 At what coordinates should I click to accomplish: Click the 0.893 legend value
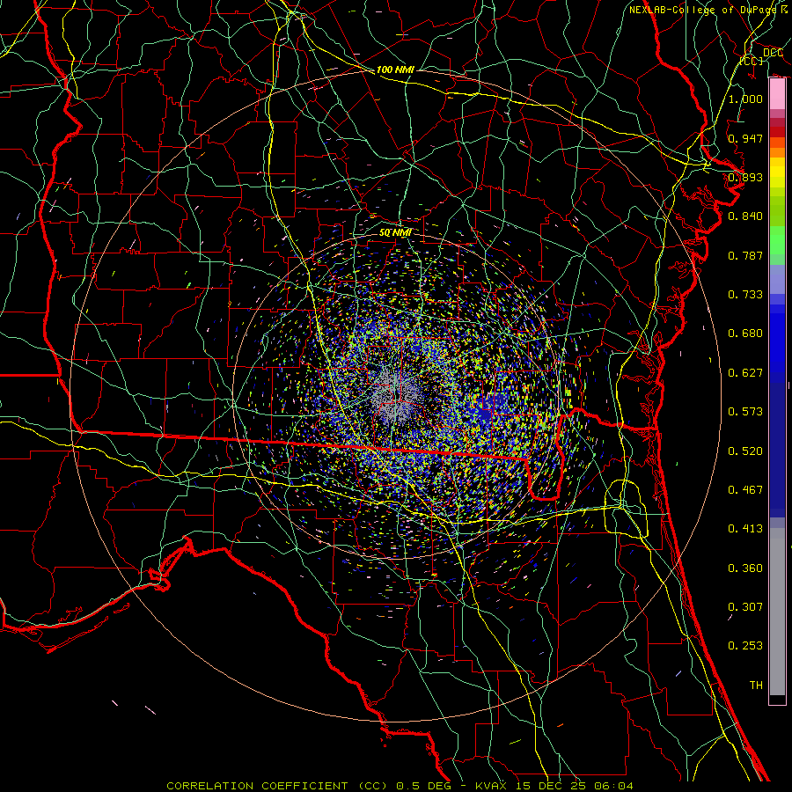745,177
